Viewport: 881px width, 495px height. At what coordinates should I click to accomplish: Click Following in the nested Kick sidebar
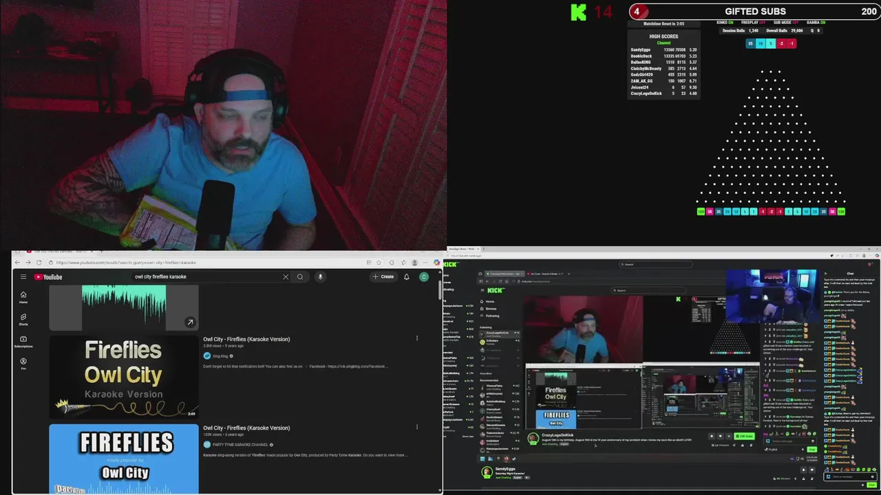(x=492, y=316)
